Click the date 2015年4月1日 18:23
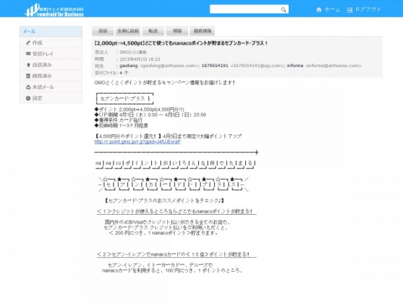The image size is (403, 302). [x=140, y=59]
